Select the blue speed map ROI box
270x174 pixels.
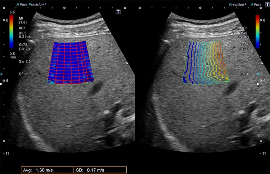tap(71, 62)
